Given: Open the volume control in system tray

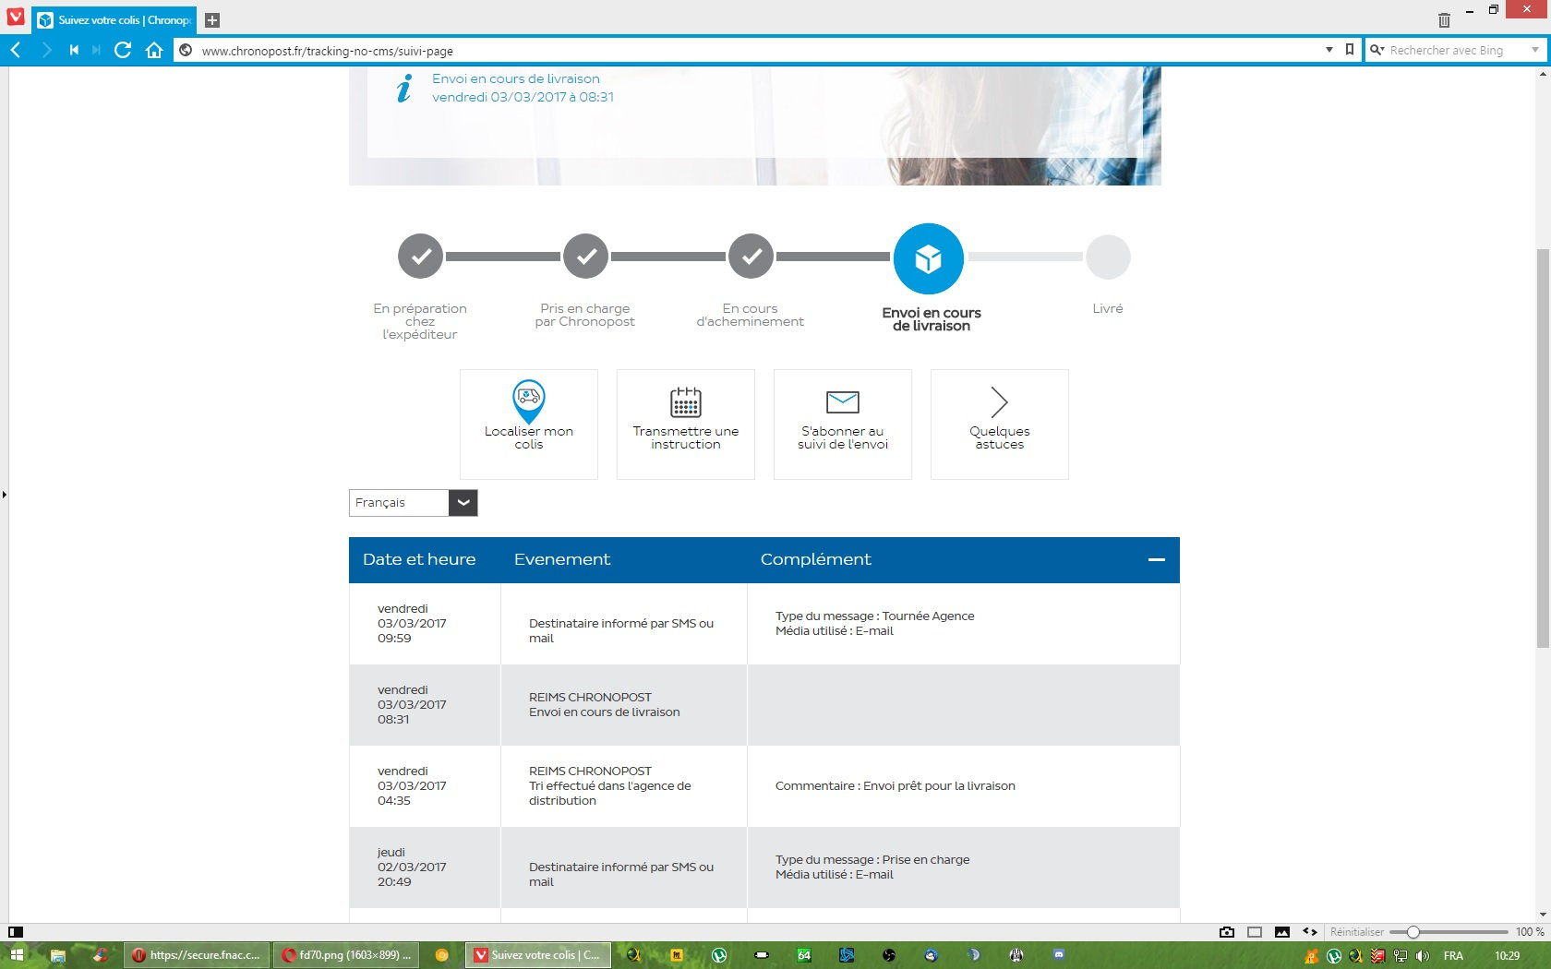Looking at the screenshot, I should 1423,956.
